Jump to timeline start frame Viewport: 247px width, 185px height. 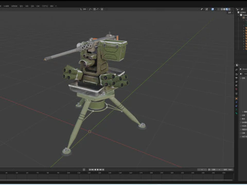click(90, 170)
